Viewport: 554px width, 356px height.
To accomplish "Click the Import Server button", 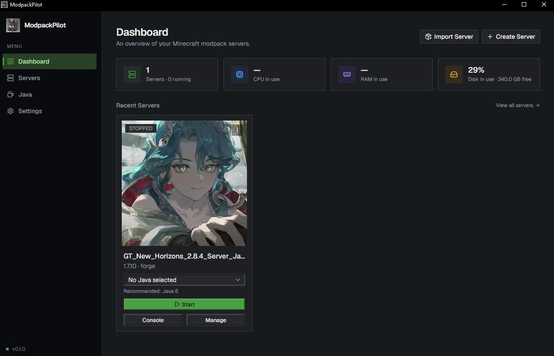I will tap(449, 37).
